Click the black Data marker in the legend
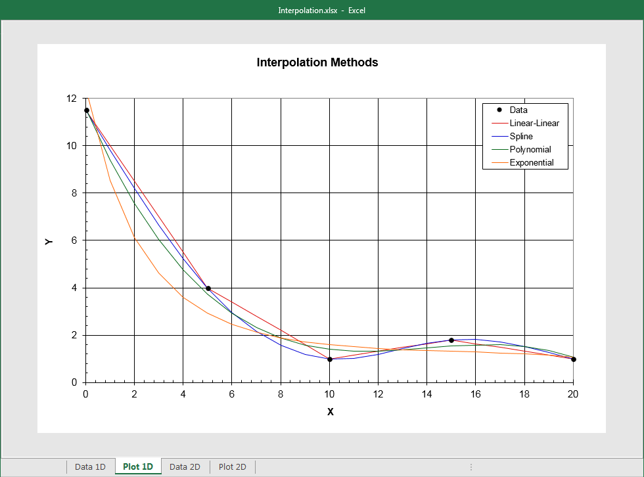 (499, 110)
